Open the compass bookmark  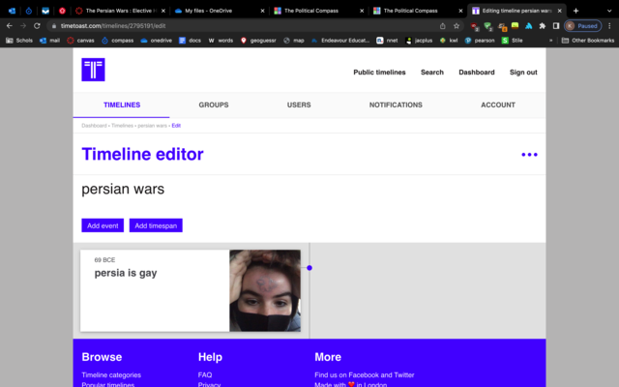118,41
